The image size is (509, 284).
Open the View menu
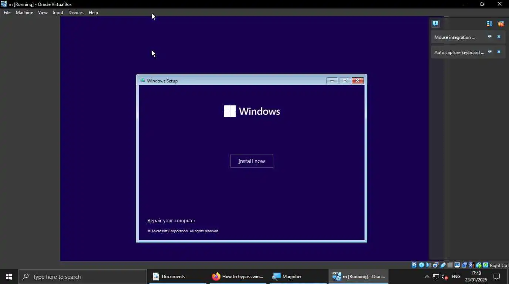point(43,13)
